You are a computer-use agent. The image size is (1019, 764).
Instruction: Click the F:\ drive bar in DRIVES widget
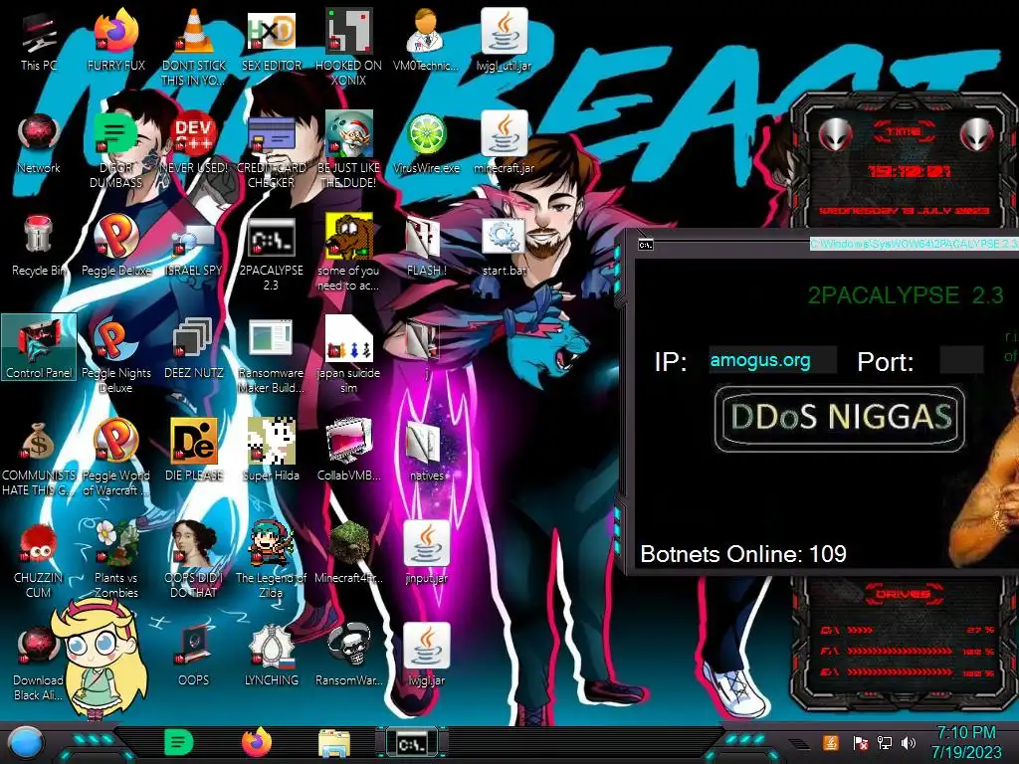(908, 651)
